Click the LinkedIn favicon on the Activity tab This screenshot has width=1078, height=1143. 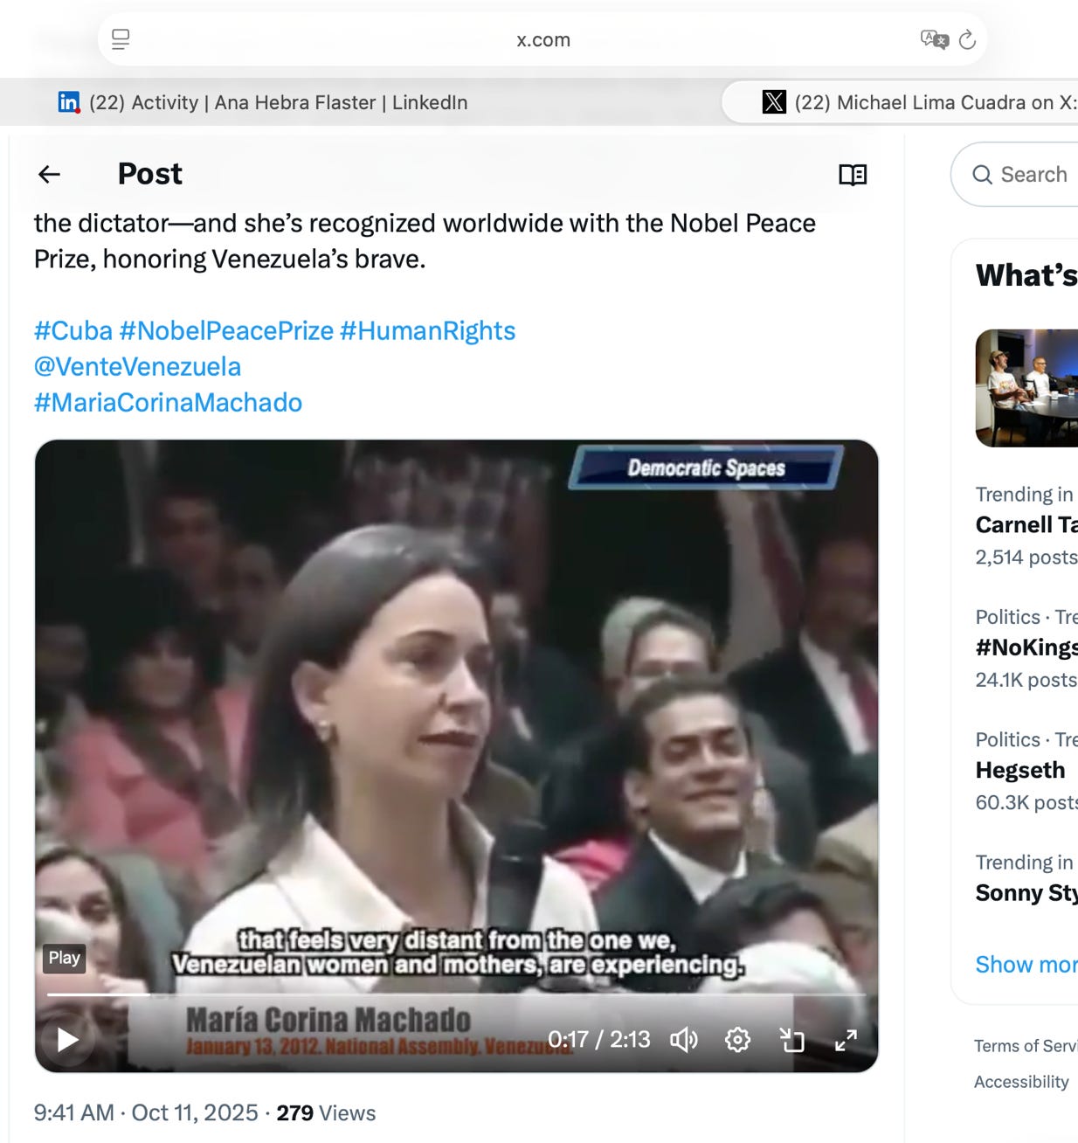(67, 102)
